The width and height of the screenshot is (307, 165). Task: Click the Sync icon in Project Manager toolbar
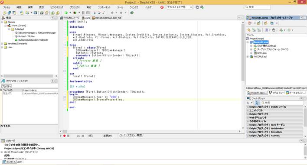(x=249, y=30)
